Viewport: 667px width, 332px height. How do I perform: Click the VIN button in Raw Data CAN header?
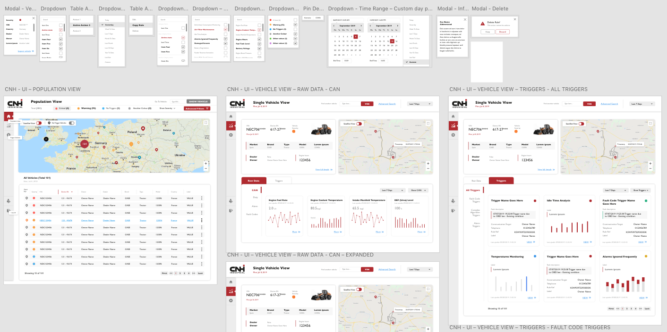[x=367, y=104]
